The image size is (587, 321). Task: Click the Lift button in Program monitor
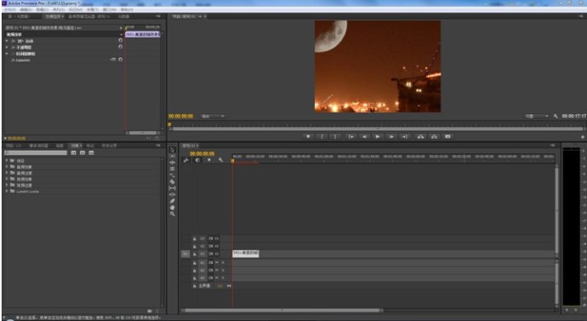(420, 137)
